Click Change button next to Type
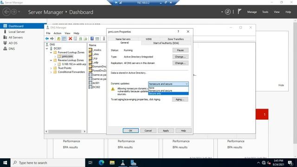The height and width of the screenshot is (167, 297). point(181,57)
